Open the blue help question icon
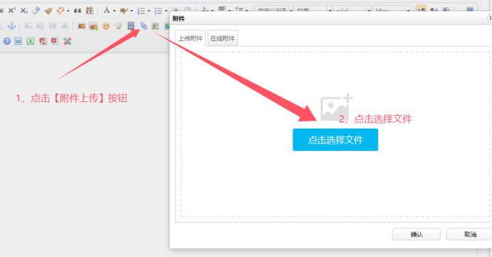 point(7,41)
